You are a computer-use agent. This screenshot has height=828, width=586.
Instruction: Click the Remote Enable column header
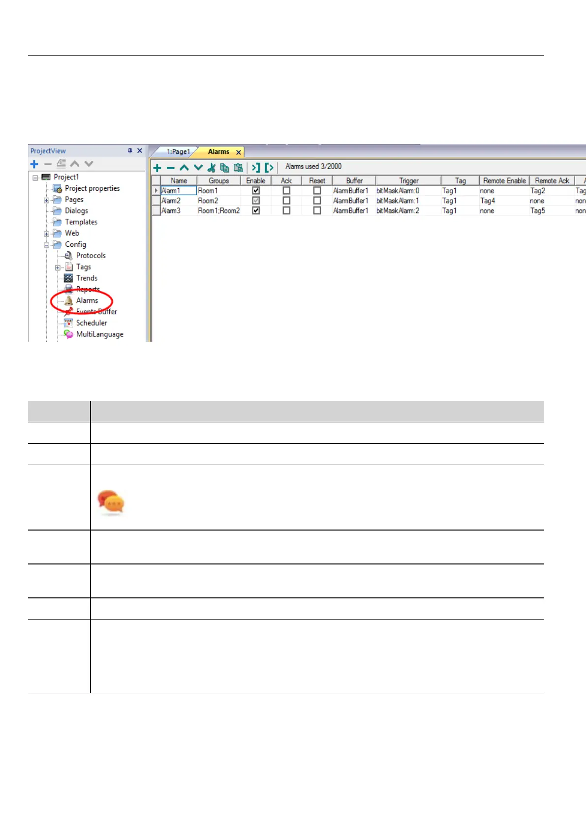coord(504,181)
